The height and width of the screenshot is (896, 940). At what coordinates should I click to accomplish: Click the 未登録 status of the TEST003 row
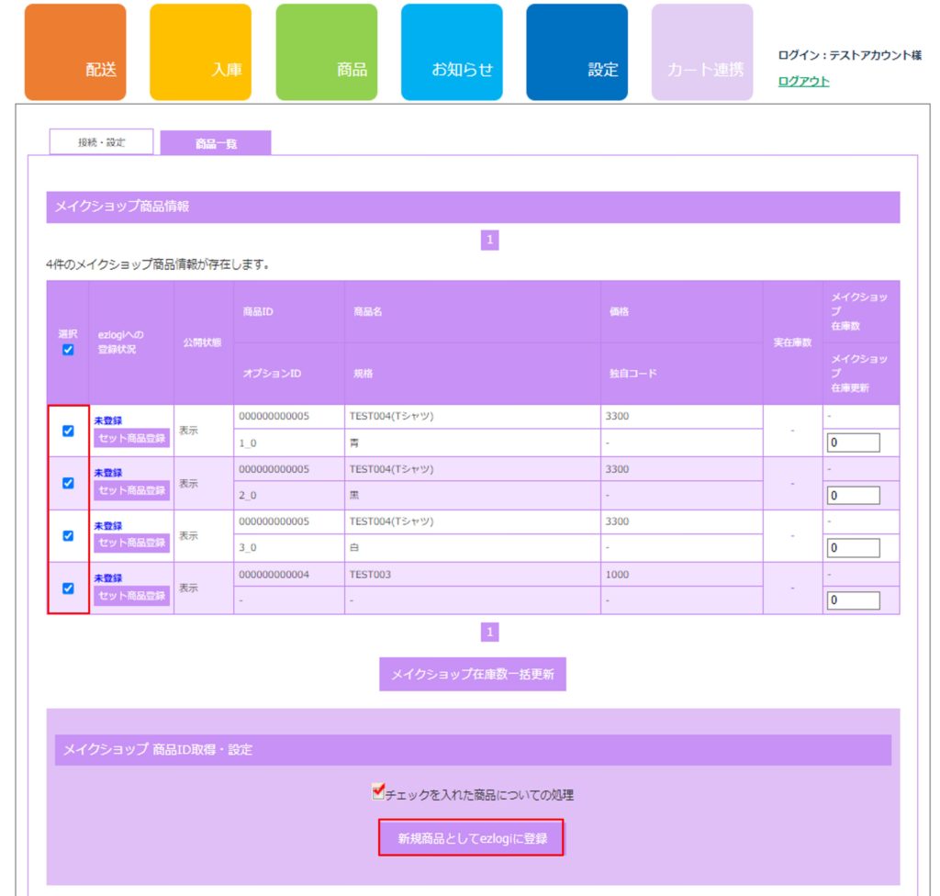(107, 578)
